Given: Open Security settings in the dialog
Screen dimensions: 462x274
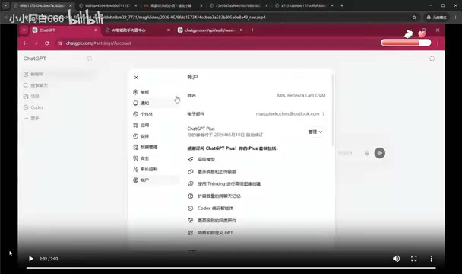Looking at the screenshot, I should point(155,158).
